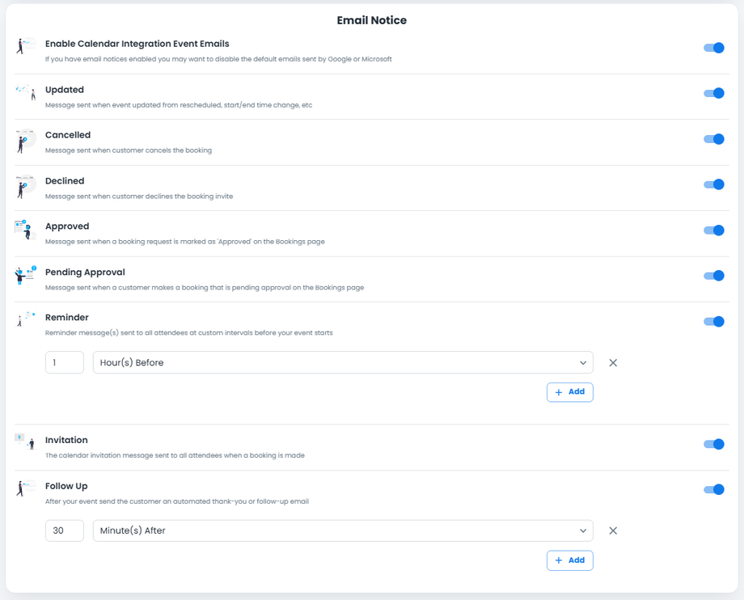Add another reminder interval
744x600 pixels.
point(570,392)
